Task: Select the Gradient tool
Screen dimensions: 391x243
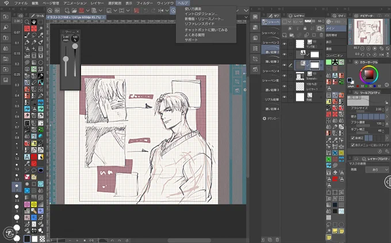Action: click(34, 62)
